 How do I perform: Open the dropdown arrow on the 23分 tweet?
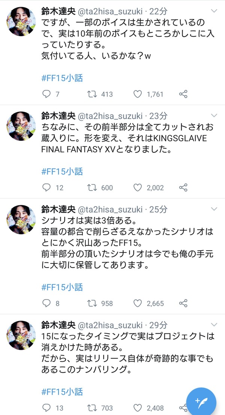(214, 116)
